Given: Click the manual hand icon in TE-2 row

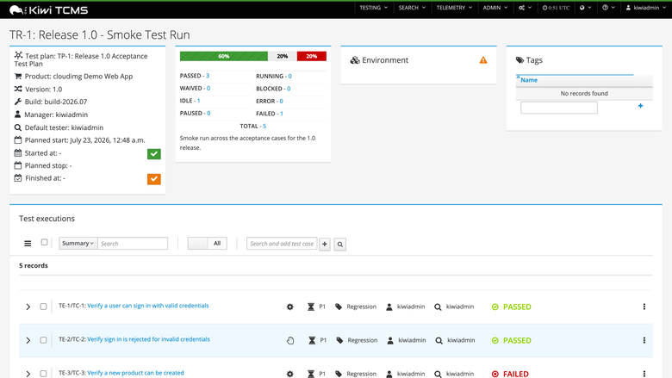Looking at the screenshot, I should (290, 341).
